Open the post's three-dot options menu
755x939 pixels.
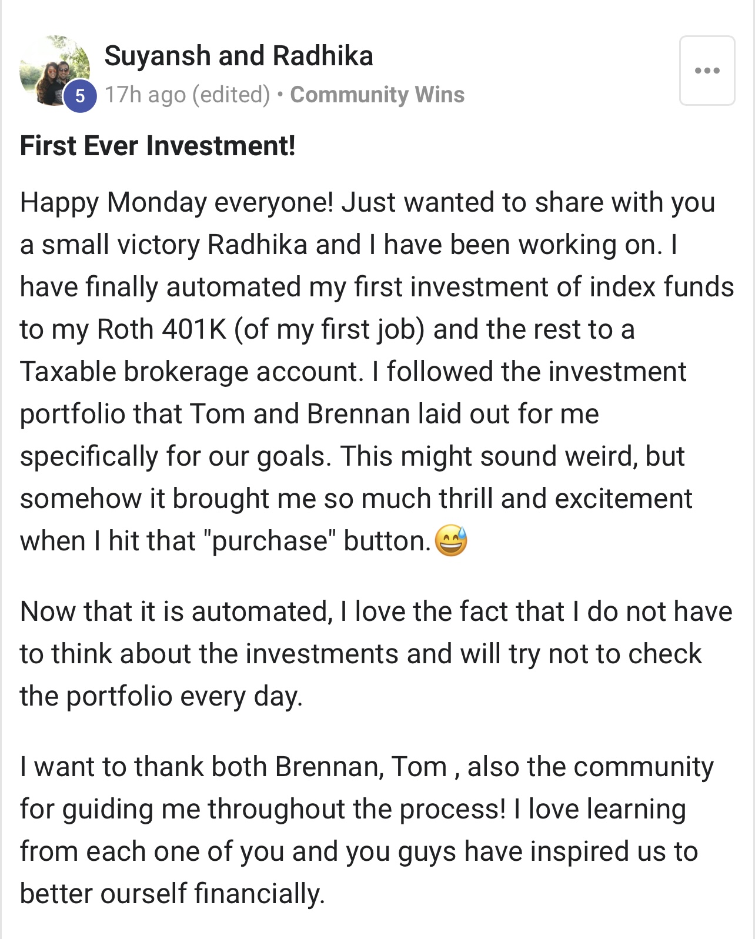tap(707, 71)
